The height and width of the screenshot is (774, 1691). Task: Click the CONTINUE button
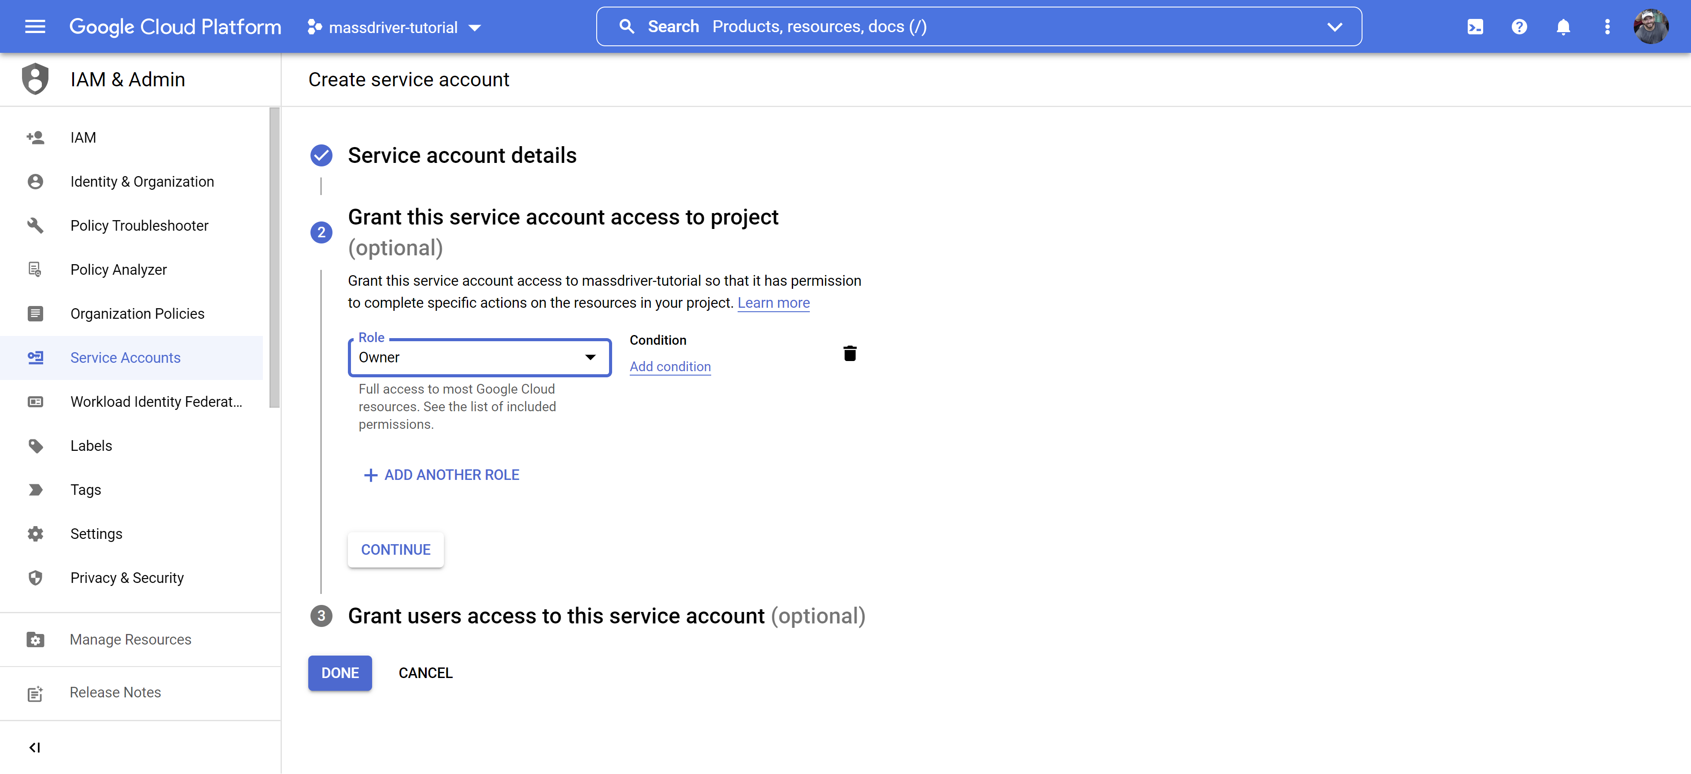coord(396,549)
